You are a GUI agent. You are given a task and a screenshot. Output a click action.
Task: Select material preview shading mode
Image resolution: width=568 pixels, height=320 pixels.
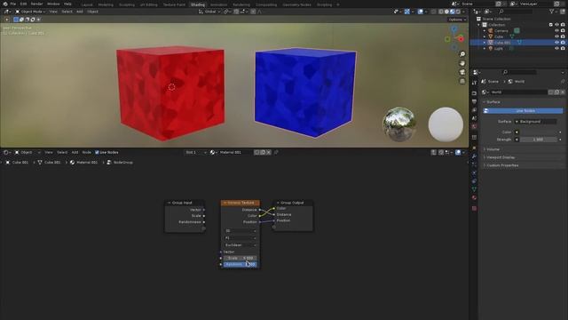pyautogui.click(x=452, y=12)
